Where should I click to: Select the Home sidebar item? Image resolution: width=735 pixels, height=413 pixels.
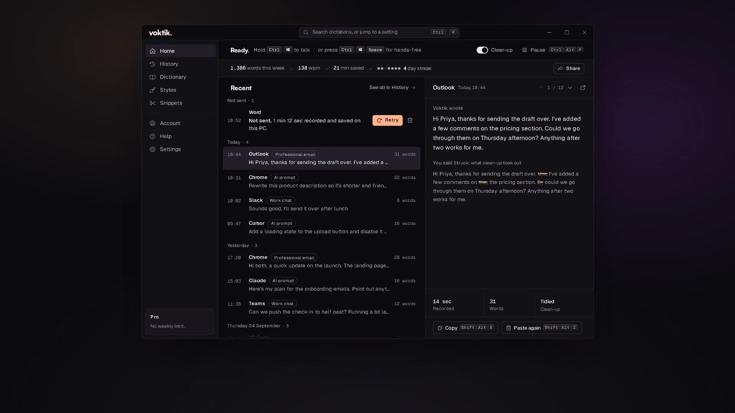click(x=180, y=51)
